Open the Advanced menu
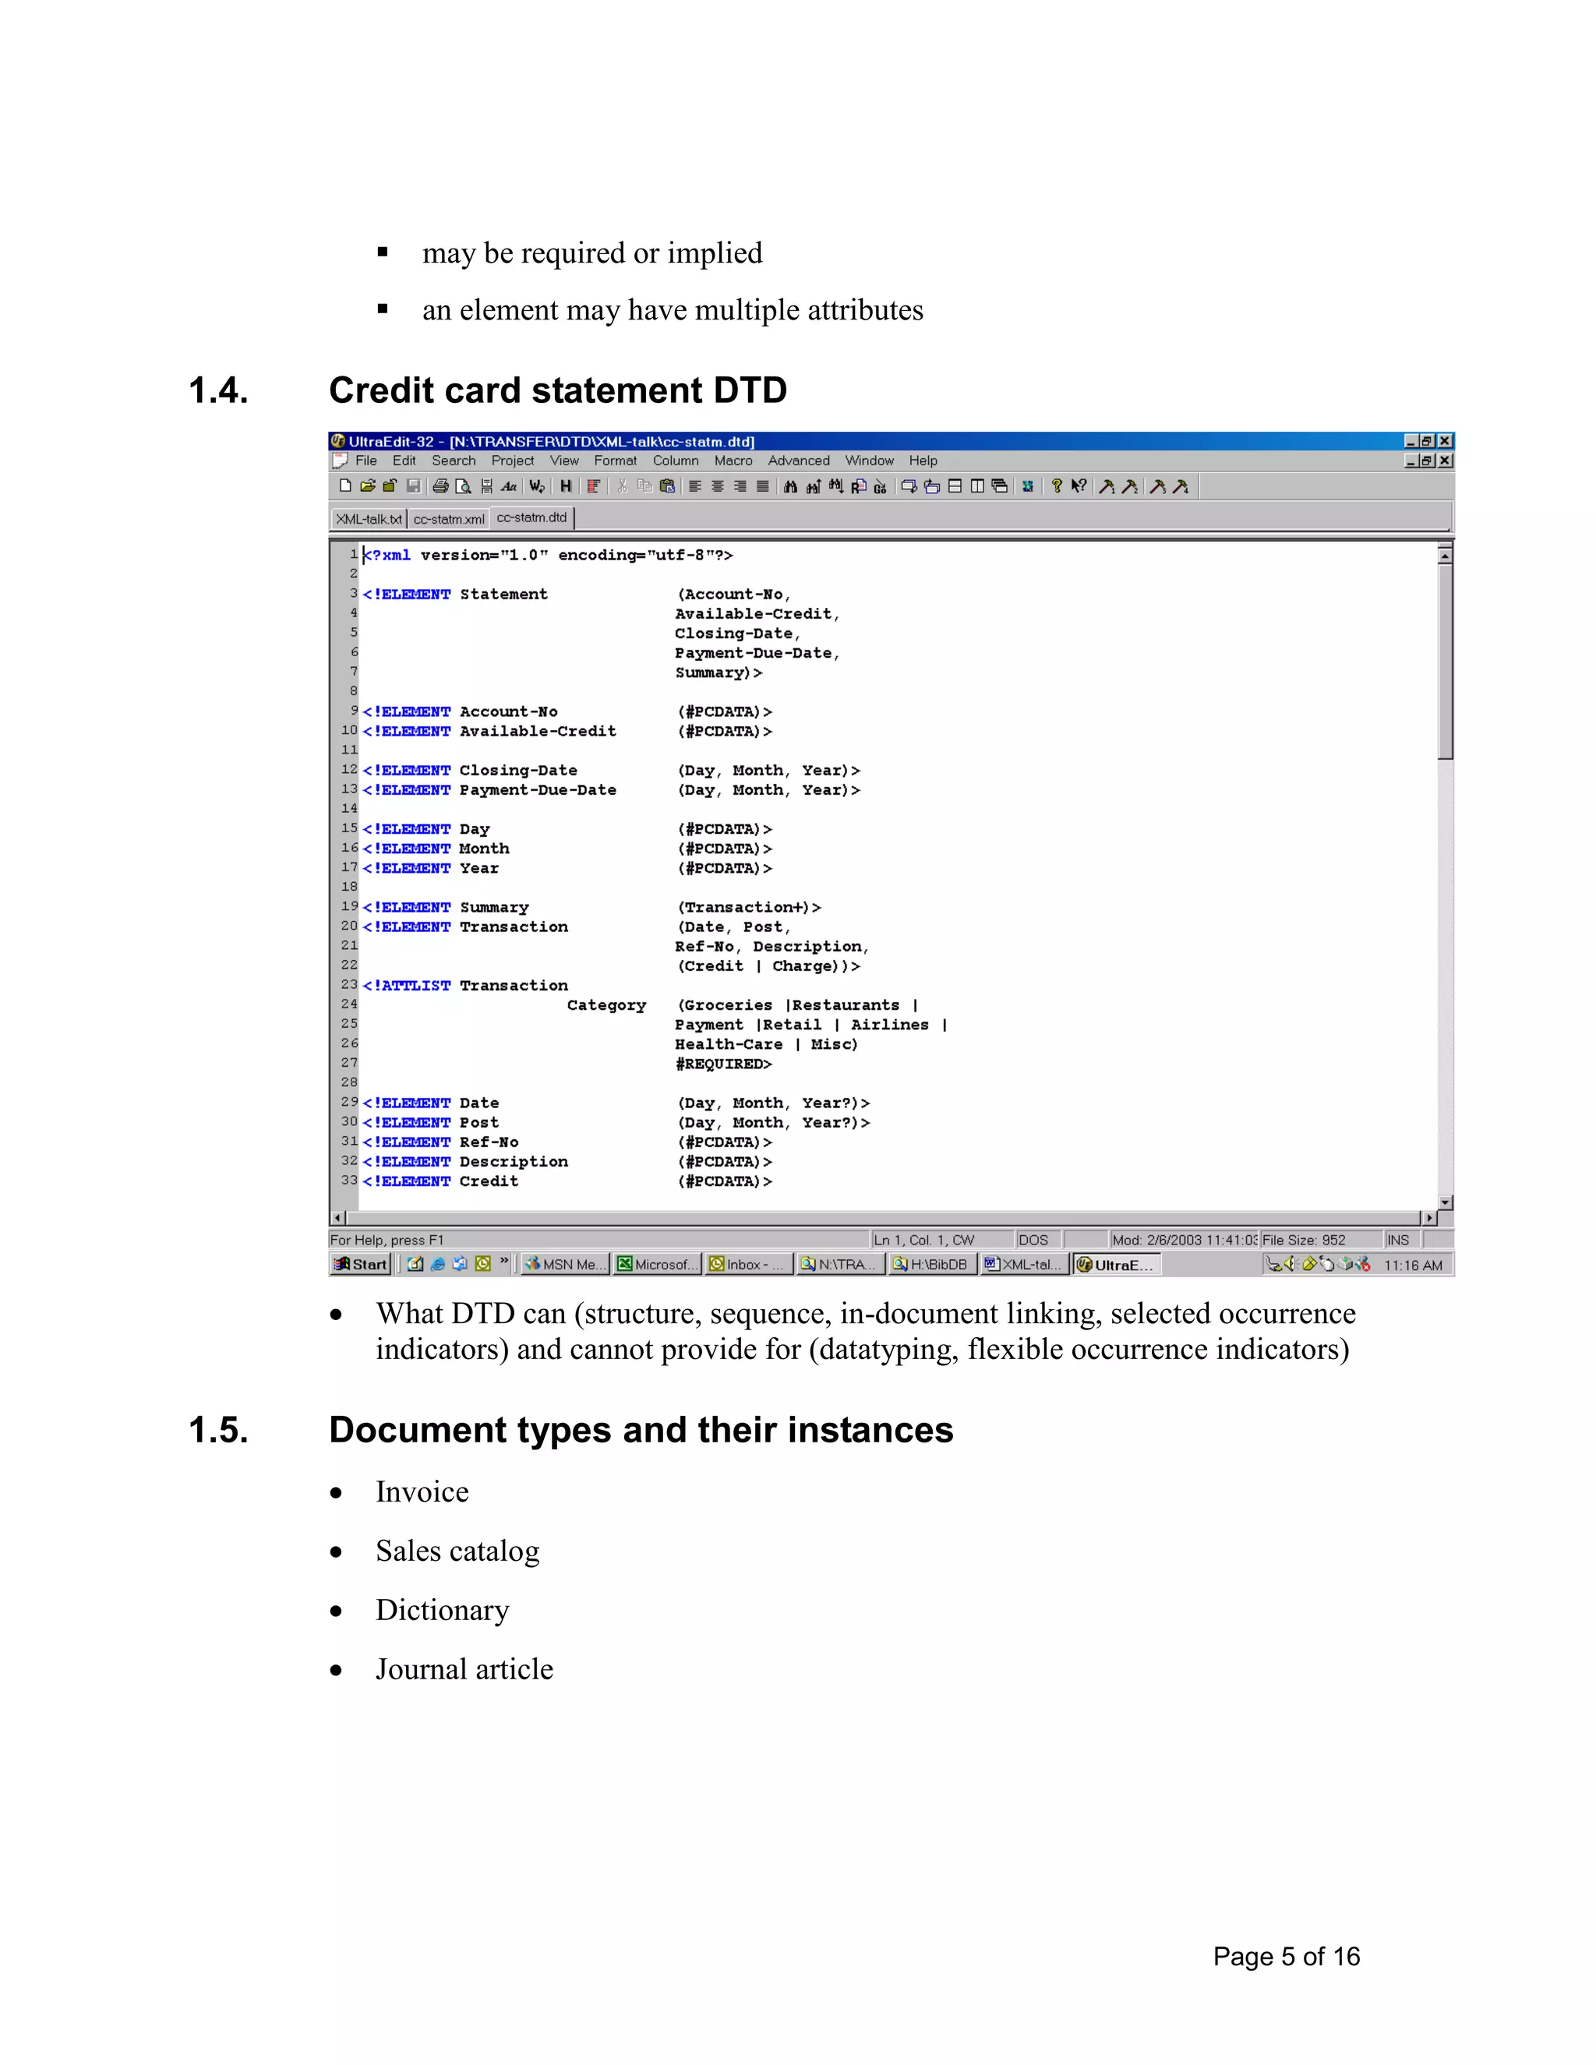This screenshot has width=1596, height=2065. pos(799,461)
